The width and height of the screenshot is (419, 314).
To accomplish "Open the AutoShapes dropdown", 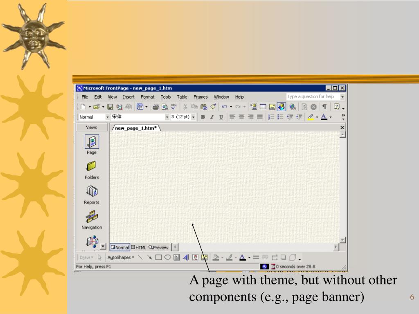I will 121,258.
